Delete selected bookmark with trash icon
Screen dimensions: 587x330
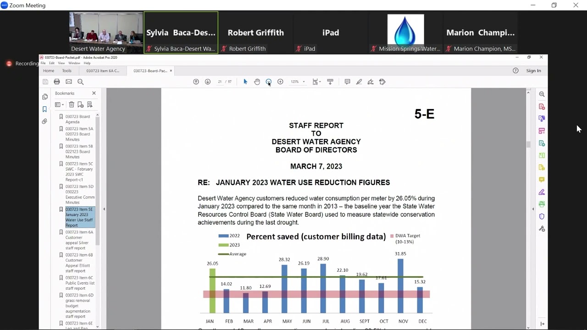(x=72, y=104)
